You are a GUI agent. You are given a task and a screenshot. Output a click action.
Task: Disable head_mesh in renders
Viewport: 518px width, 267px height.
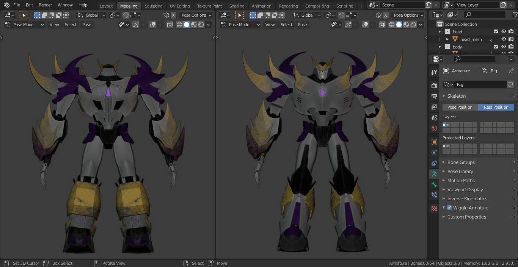[x=511, y=39]
